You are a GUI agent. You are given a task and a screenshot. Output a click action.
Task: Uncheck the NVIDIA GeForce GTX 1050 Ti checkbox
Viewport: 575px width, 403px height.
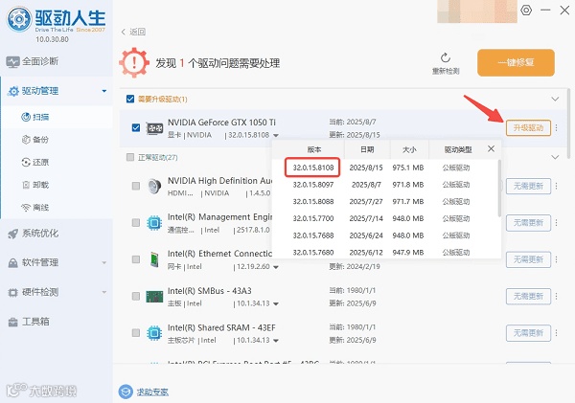tap(136, 128)
